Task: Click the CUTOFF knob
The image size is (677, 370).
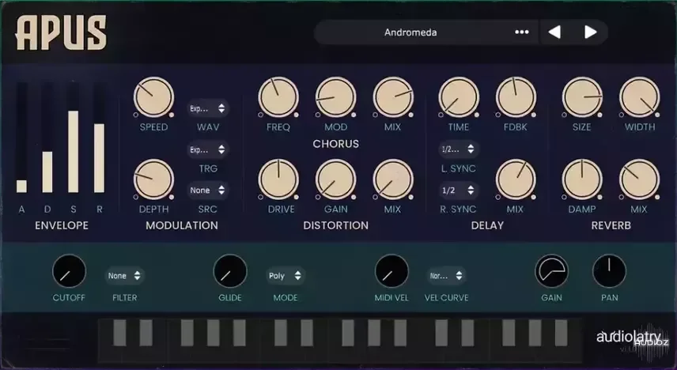Action: click(x=69, y=271)
